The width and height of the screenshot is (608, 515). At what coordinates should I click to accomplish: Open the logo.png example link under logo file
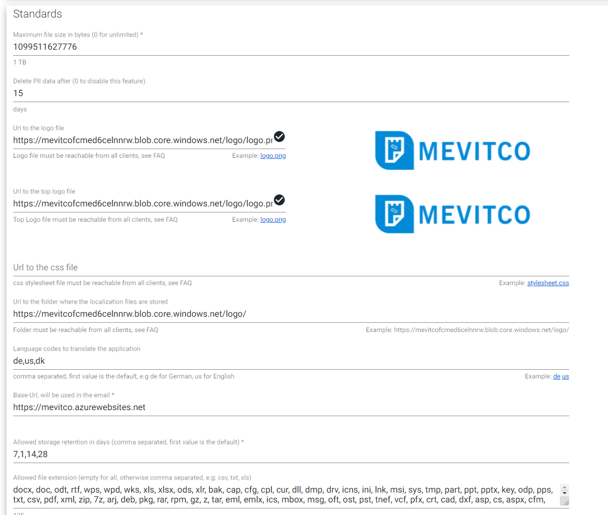click(273, 156)
